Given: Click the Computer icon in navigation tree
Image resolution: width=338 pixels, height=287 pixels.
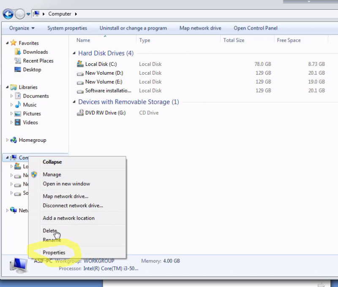Looking at the screenshot, I should click(x=14, y=157).
